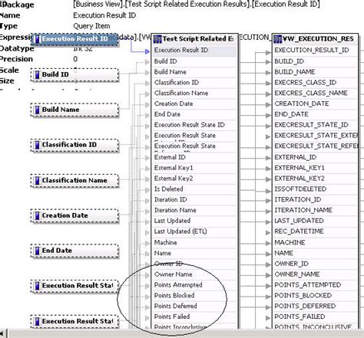The width and height of the screenshot is (364, 338).
Task: Select Points Attempted row in business view
Action: click(194, 285)
